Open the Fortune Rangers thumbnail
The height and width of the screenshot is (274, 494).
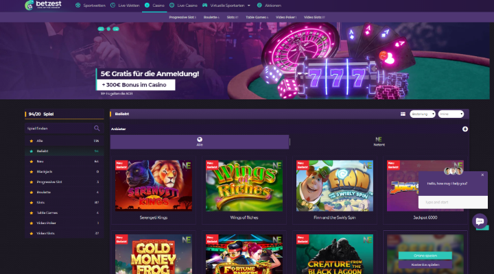pyautogui.click(x=244, y=254)
